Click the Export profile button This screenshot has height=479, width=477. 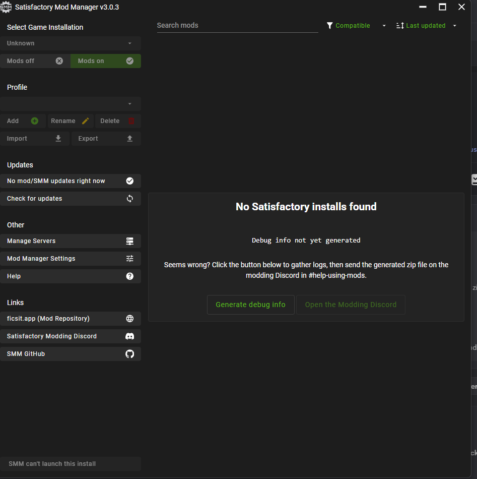pos(106,138)
